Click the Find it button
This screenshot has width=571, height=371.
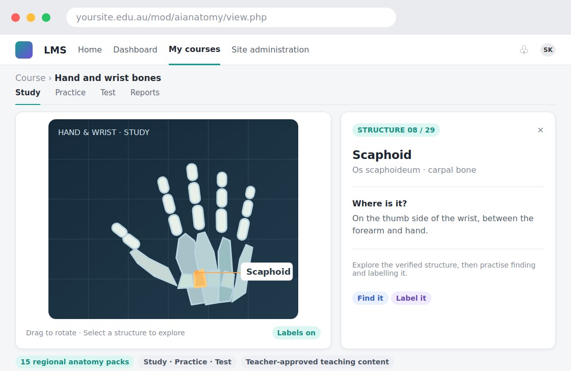coord(370,298)
